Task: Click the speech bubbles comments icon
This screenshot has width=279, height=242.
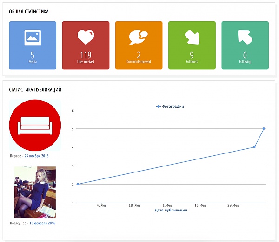Action: pyautogui.click(x=139, y=37)
